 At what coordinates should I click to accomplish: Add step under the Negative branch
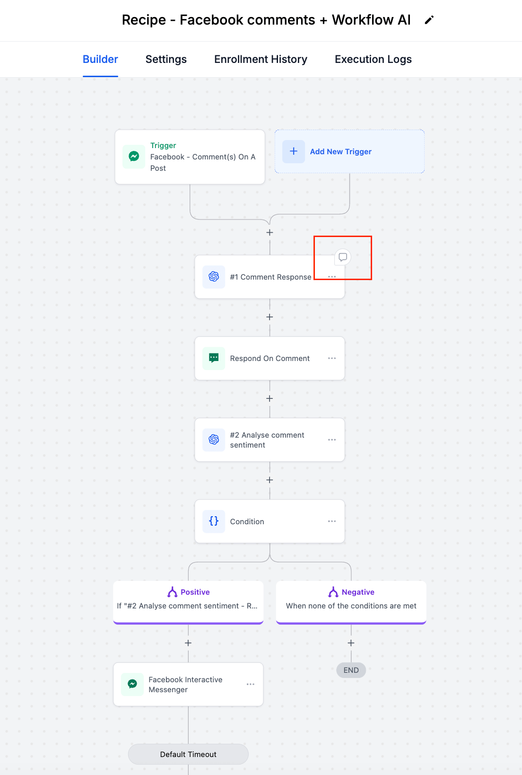point(351,643)
